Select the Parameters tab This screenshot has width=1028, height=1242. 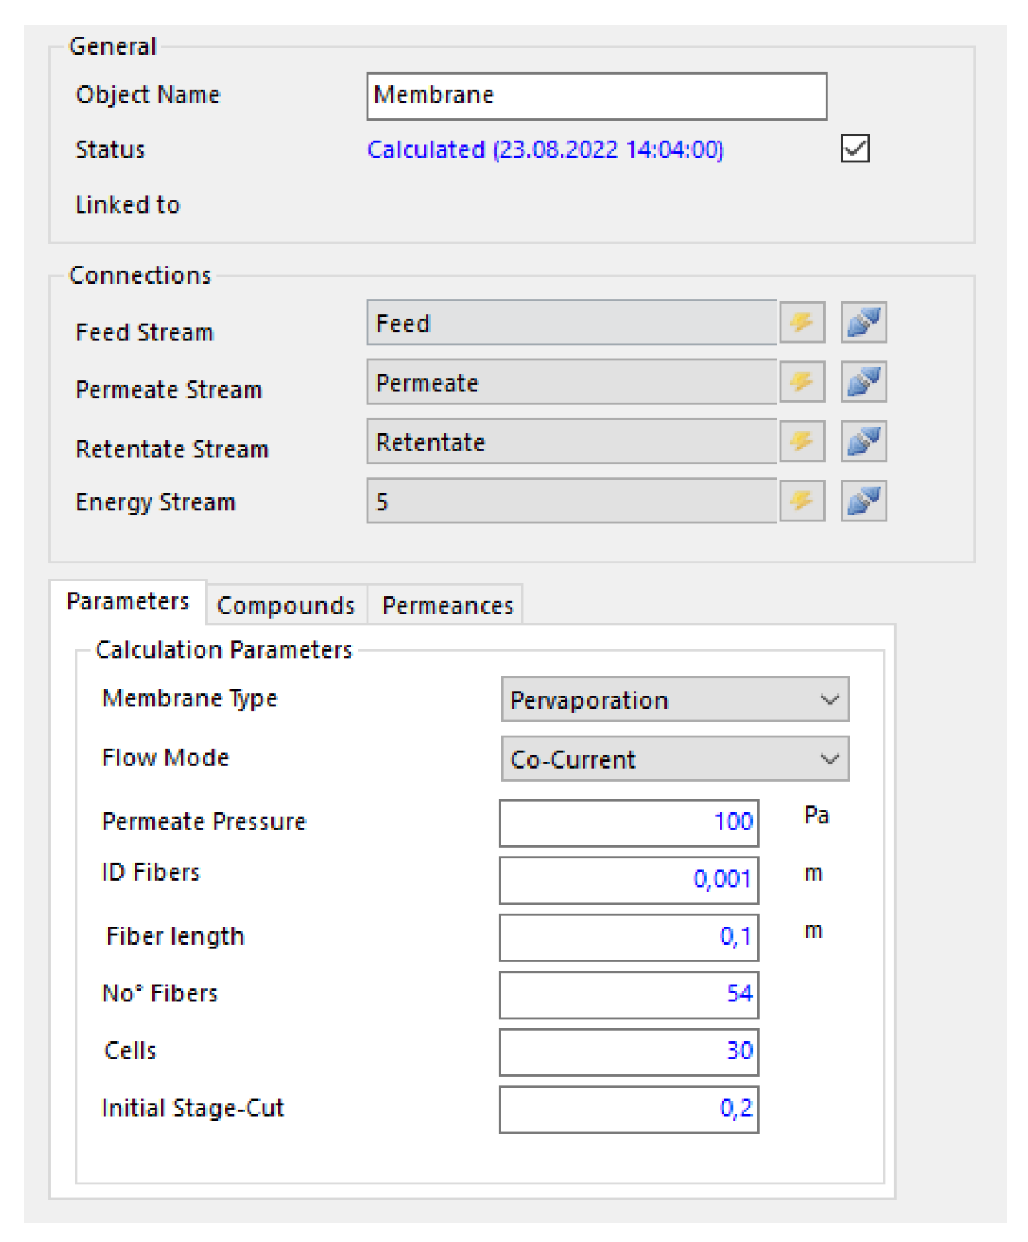(x=128, y=602)
